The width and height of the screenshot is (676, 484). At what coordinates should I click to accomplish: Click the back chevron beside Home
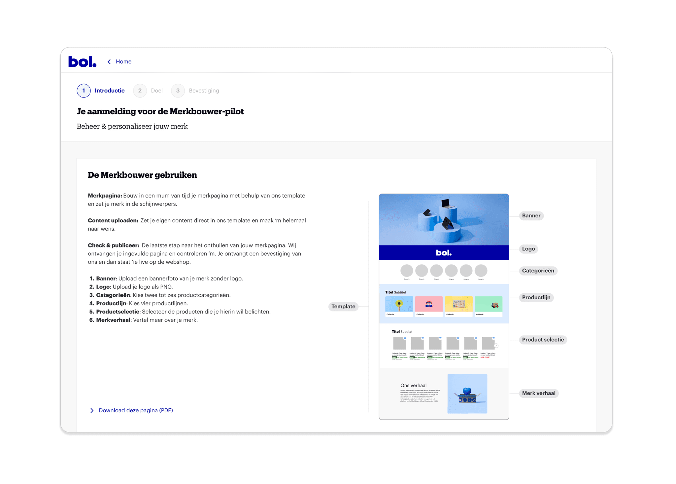tap(109, 62)
